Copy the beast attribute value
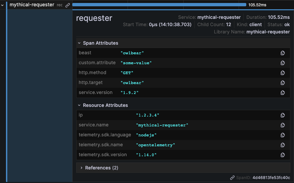Image resolution: width=294 pixels, height=183 pixels. tap(283, 53)
